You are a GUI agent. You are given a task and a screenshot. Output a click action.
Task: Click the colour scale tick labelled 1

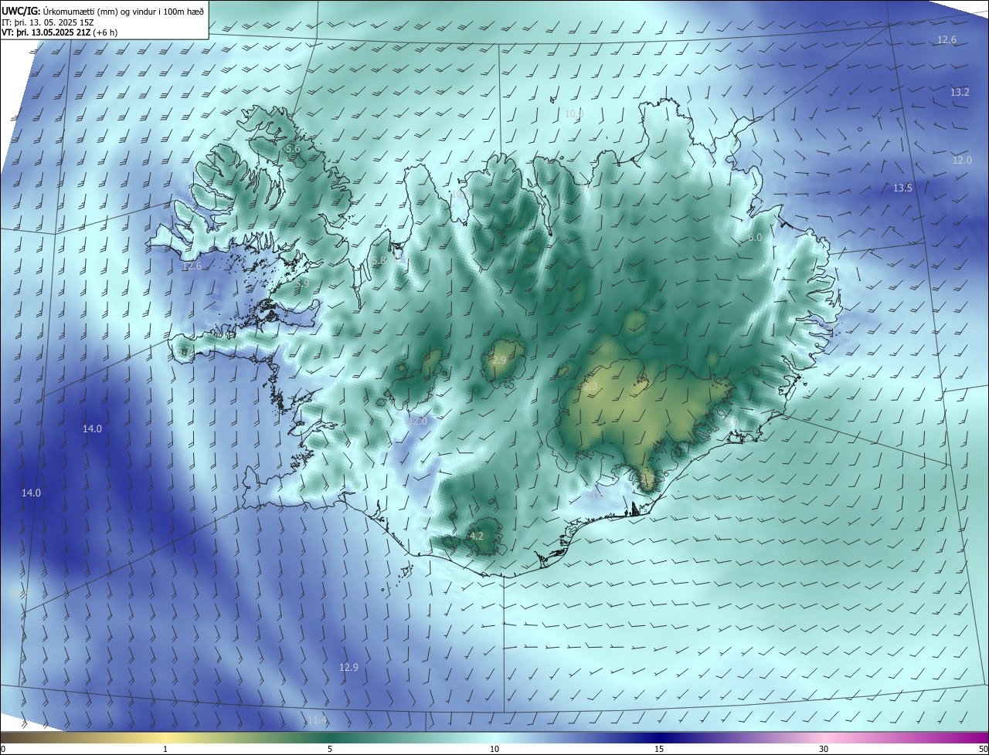coord(165,750)
